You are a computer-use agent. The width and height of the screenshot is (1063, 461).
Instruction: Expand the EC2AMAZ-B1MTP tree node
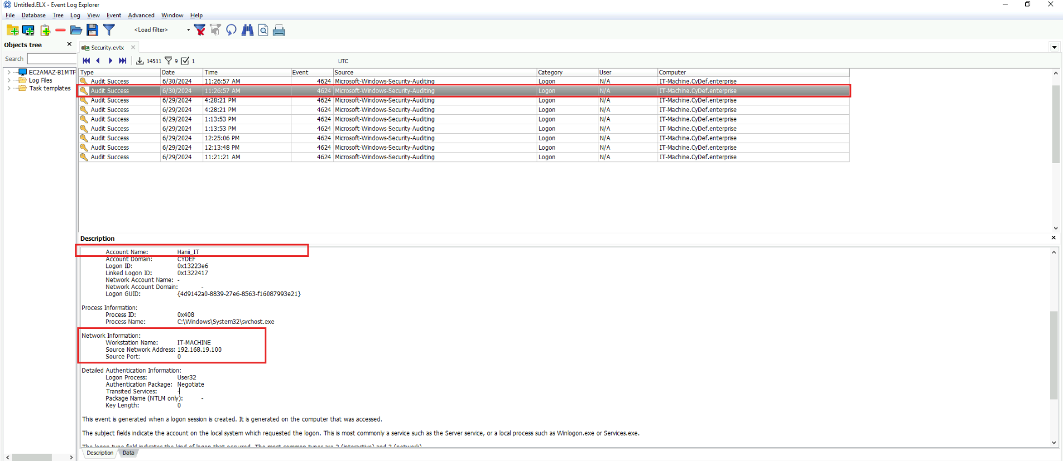(9, 72)
